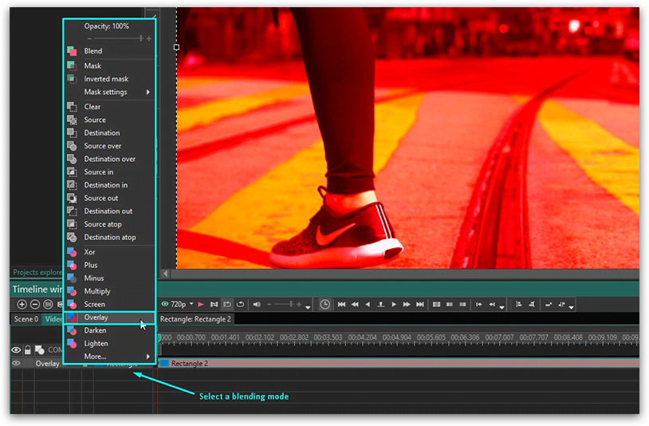Screen dimensions: 649x426
Task: Expand the Mask settings submenu
Action: click(110, 92)
